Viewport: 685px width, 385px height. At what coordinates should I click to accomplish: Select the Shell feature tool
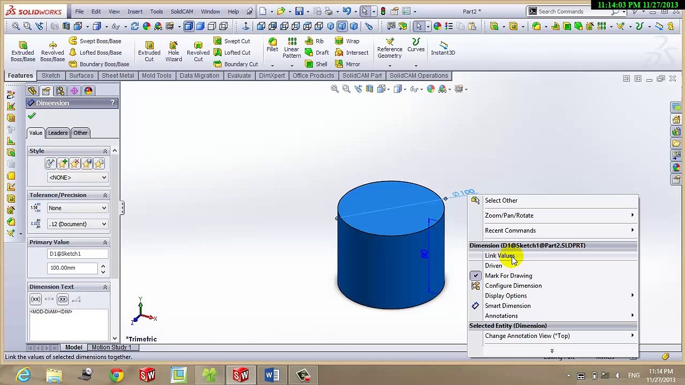316,64
